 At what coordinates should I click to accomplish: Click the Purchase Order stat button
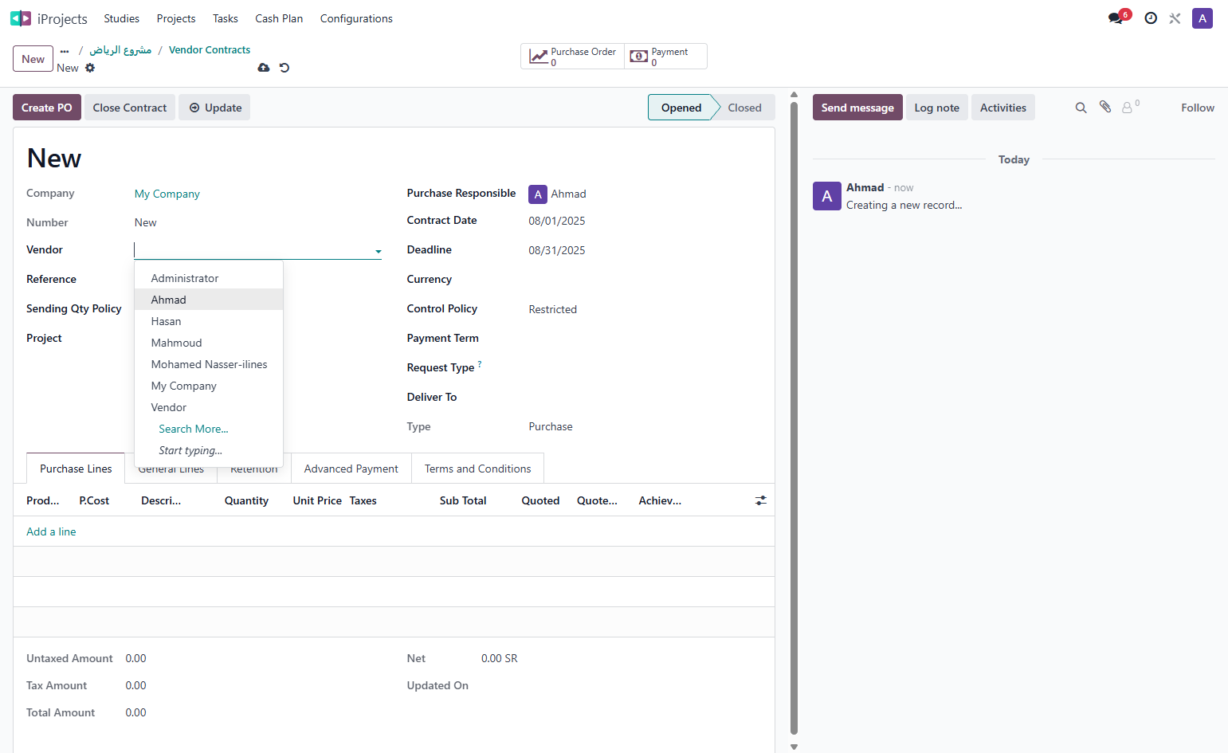pos(573,57)
